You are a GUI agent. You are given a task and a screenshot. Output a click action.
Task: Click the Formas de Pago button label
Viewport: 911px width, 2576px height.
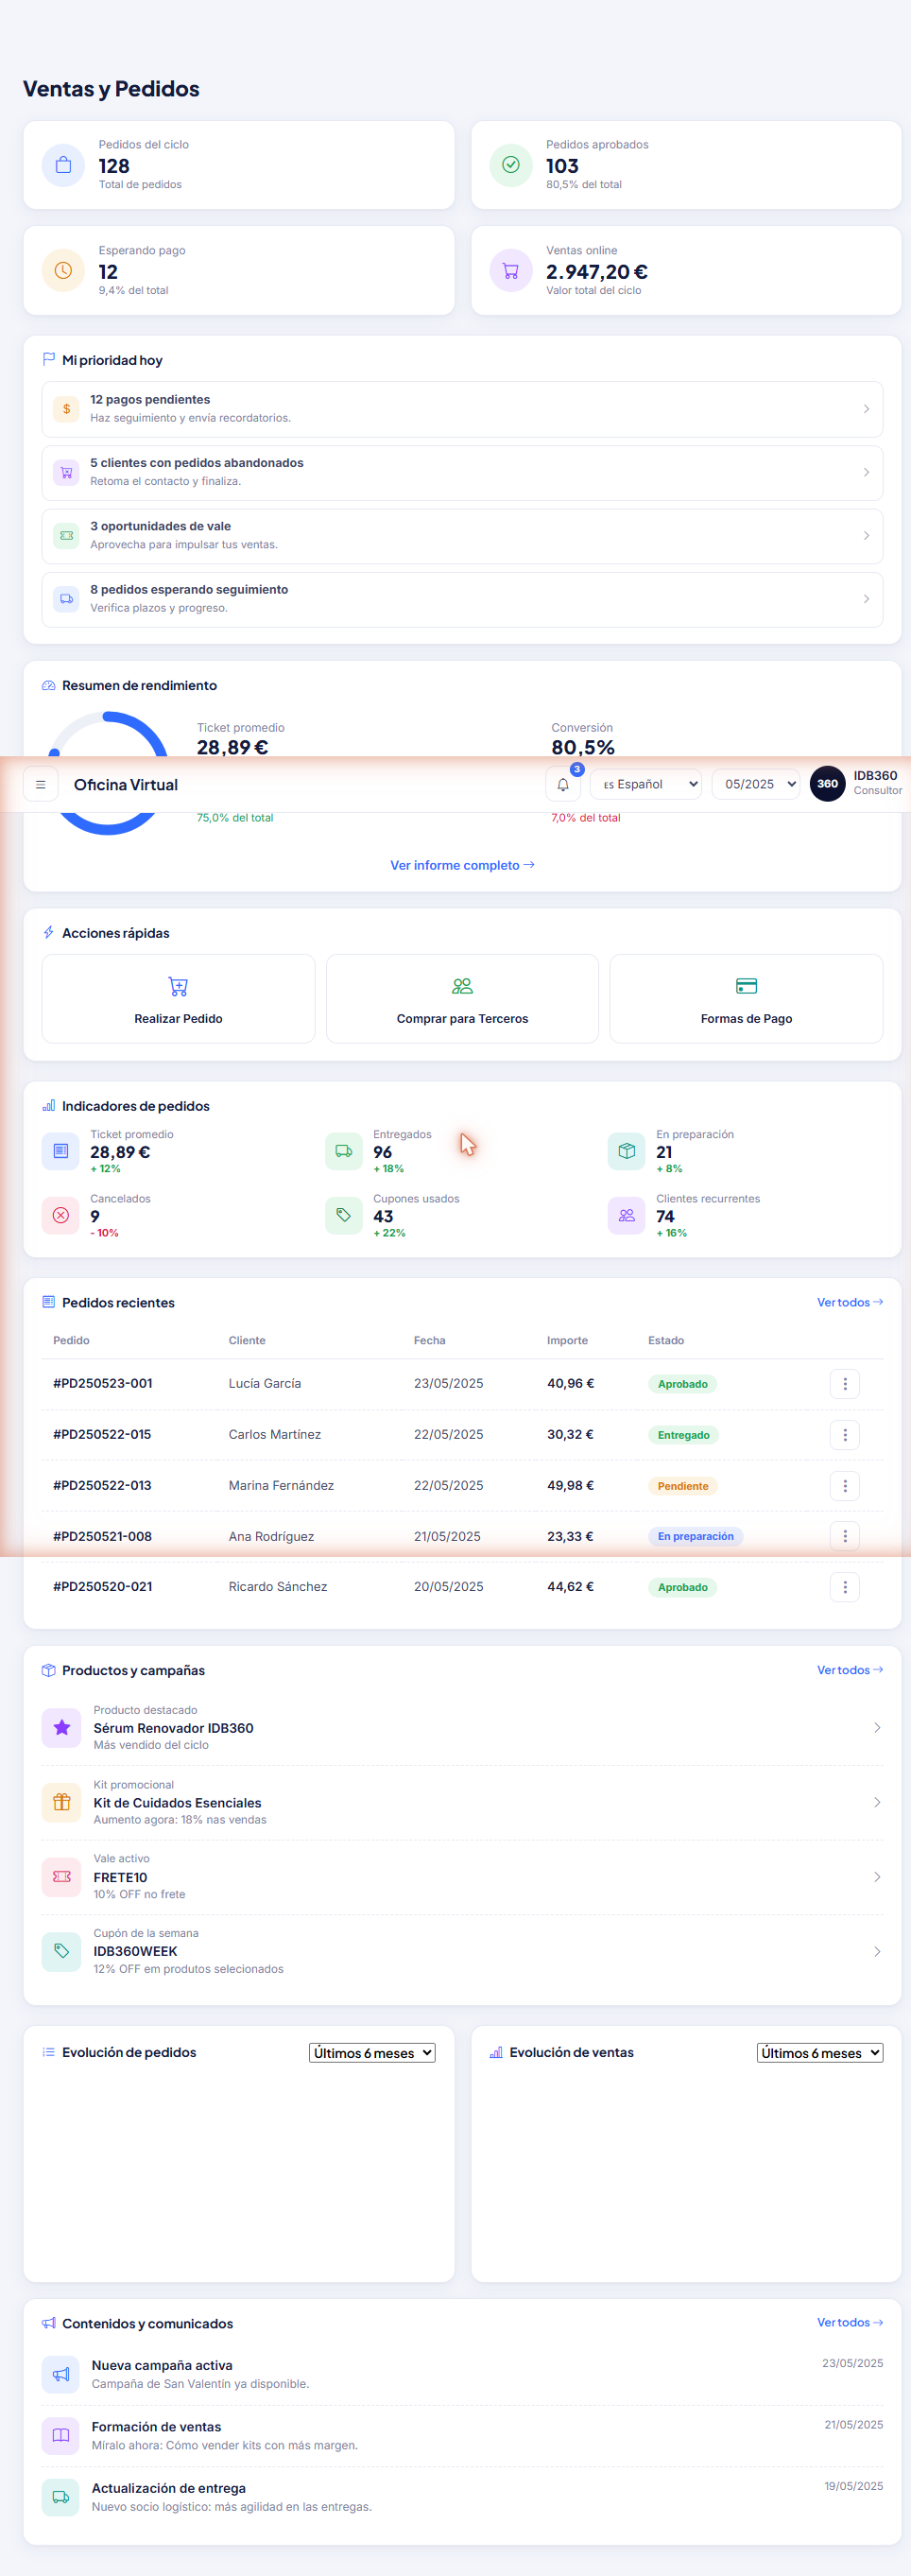[x=746, y=1019]
